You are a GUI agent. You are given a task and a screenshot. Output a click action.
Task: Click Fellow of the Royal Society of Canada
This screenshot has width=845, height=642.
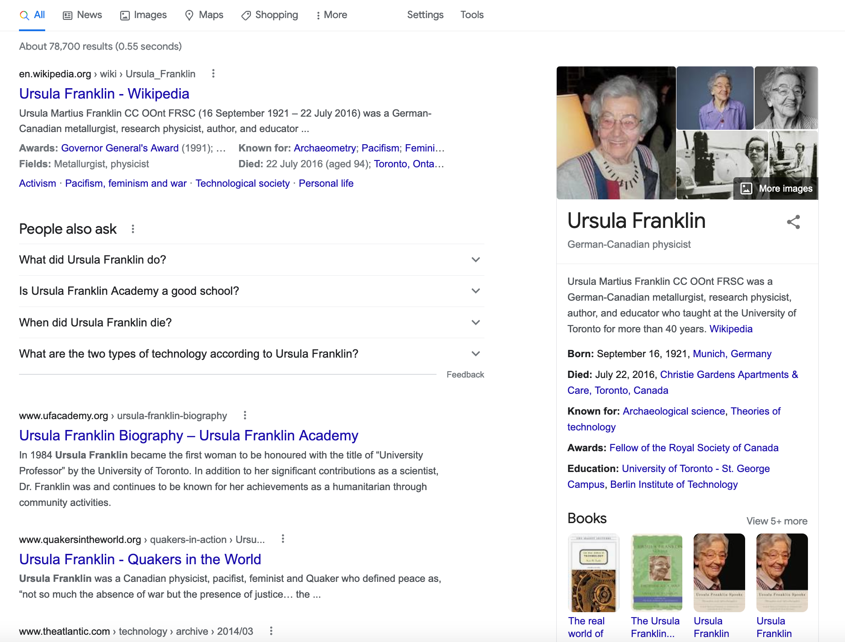[694, 448]
